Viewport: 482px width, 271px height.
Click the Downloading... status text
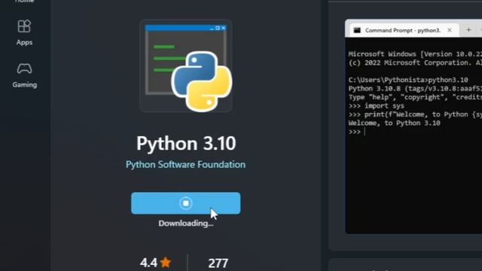(186, 224)
